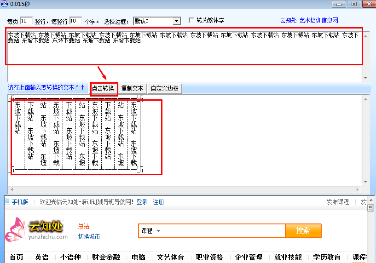Click the 请在上面输入要转换的文本 hint text
The height and width of the screenshot is (263, 376).
coord(46,87)
